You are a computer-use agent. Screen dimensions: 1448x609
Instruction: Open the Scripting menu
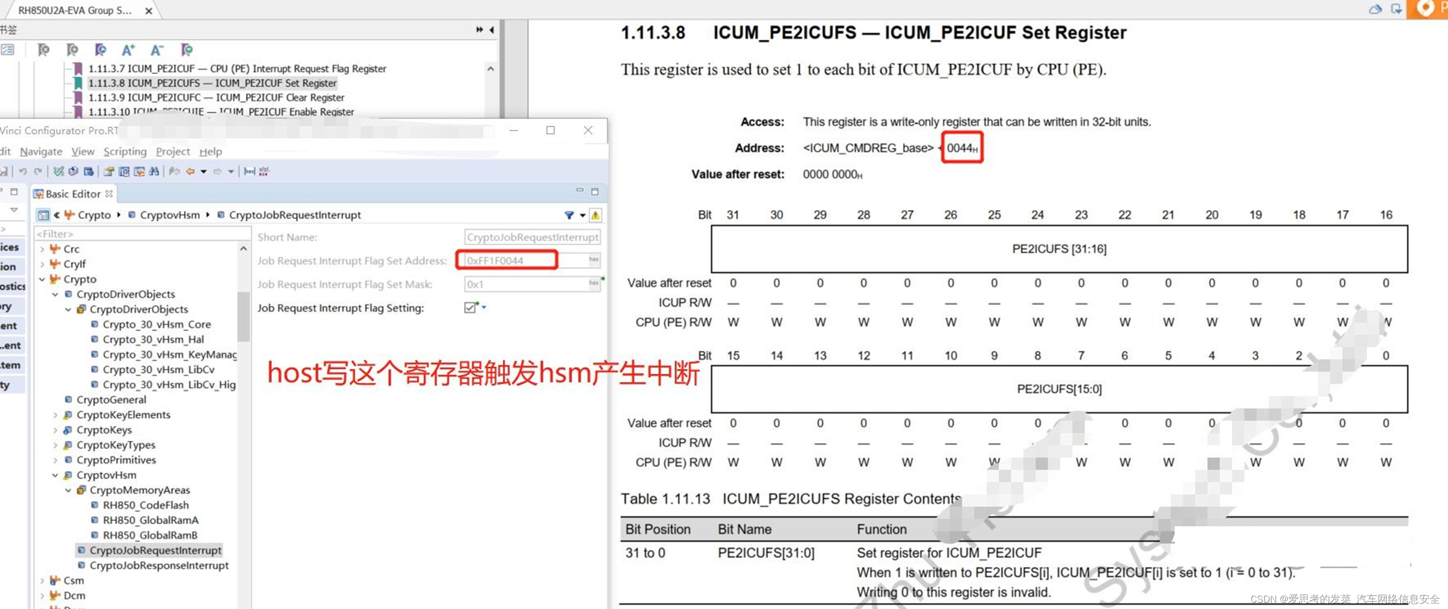[125, 152]
